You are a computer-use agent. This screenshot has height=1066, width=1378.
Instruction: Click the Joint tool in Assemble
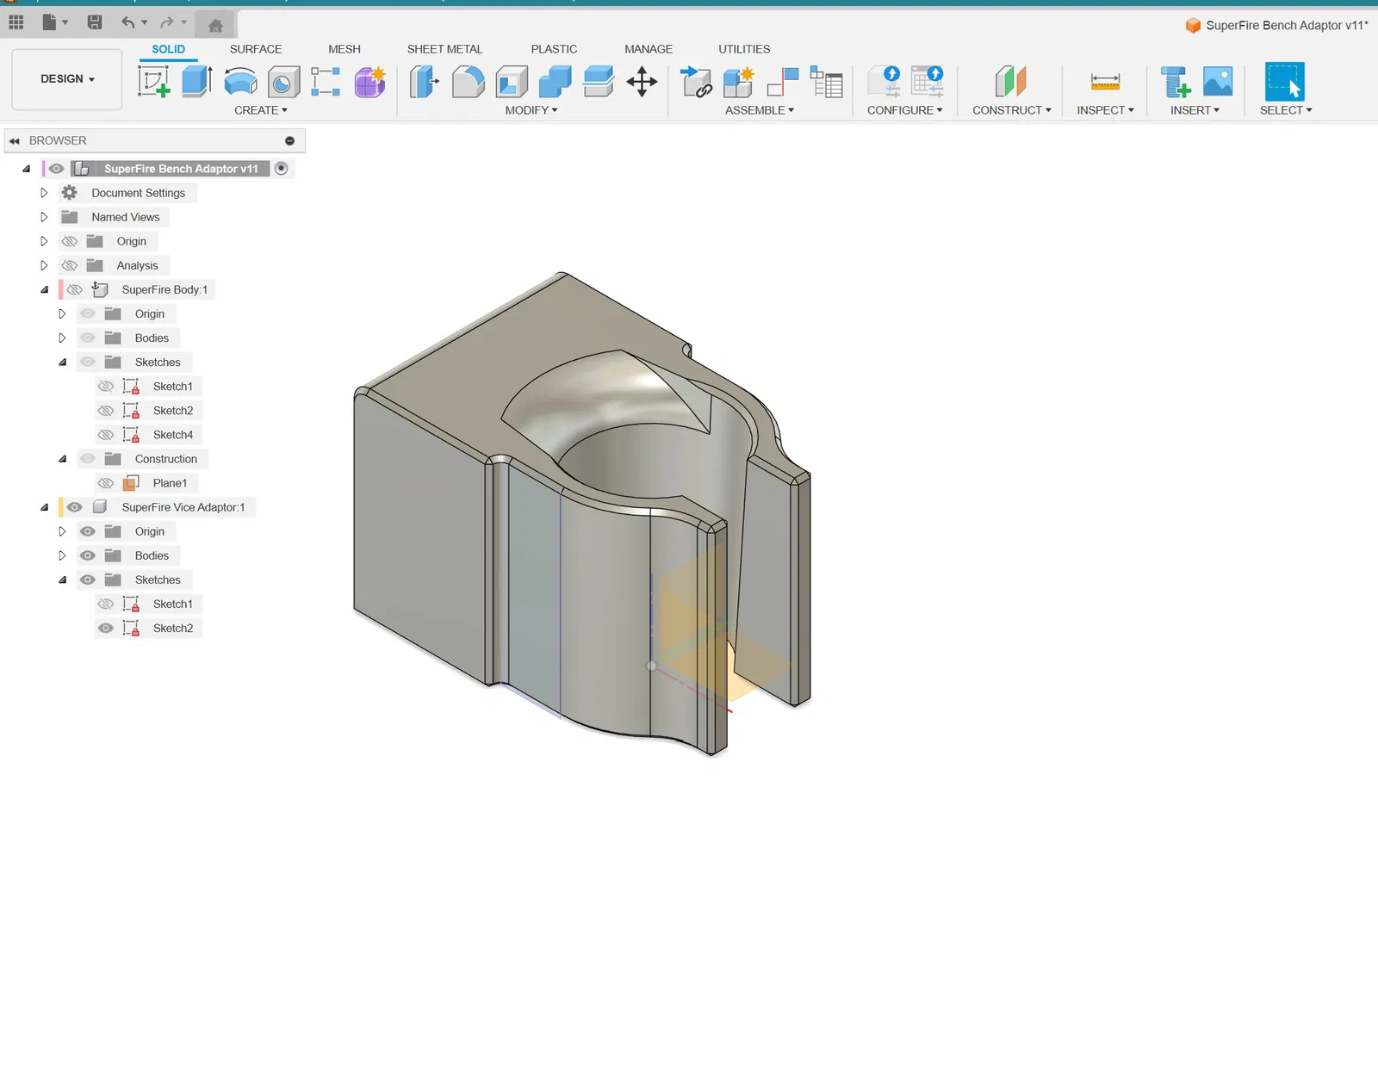782,82
